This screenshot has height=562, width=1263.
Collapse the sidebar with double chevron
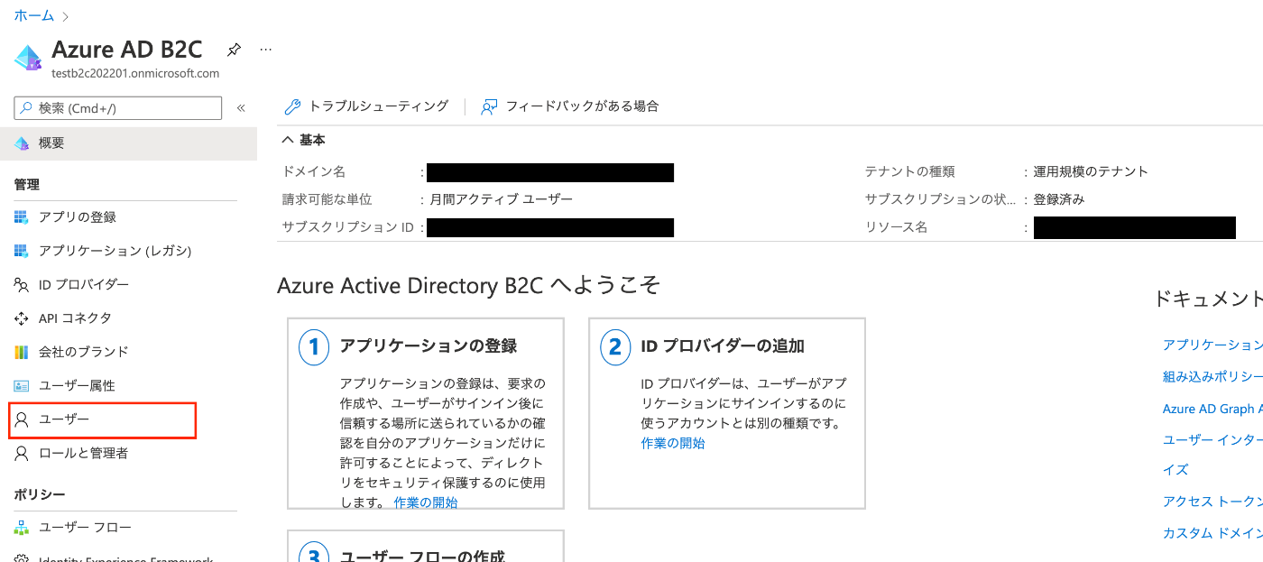tap(241, 108)
